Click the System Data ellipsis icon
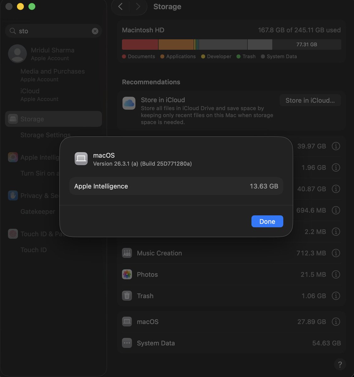 click(127, 343)
